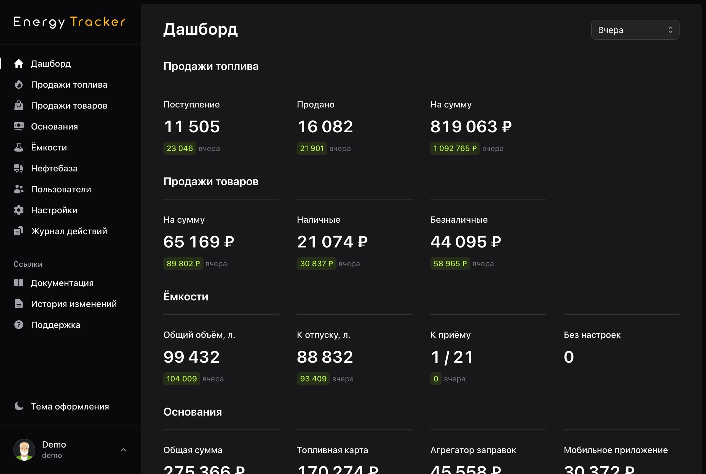Click the Ёмкости section heading
Screen dimensions: 706x474
tap(186, 296)
